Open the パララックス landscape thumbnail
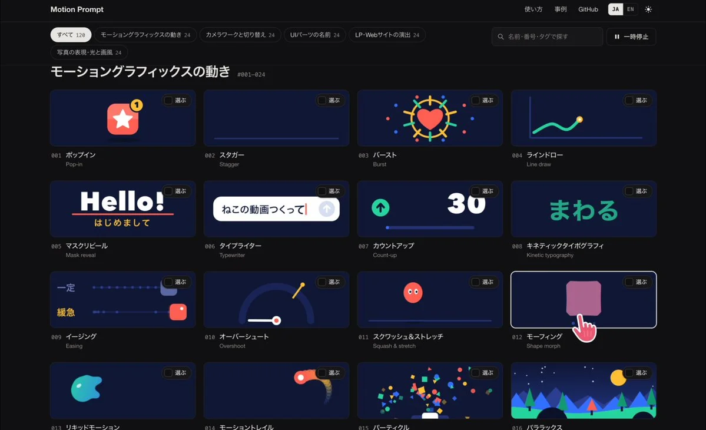 pyautogui.click(x=584, y=391)
